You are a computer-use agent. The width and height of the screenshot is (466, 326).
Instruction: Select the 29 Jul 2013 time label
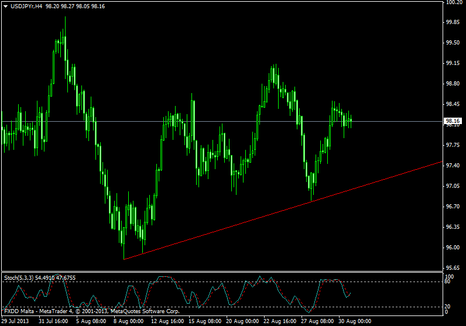[15, 321]
